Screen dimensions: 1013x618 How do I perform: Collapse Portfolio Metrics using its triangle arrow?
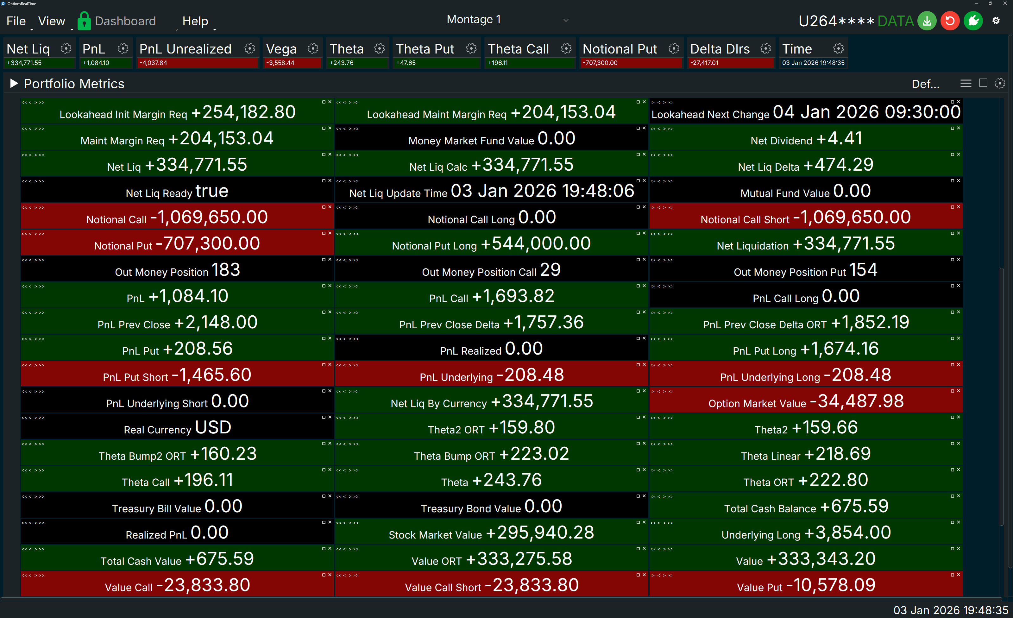(14, 83)
